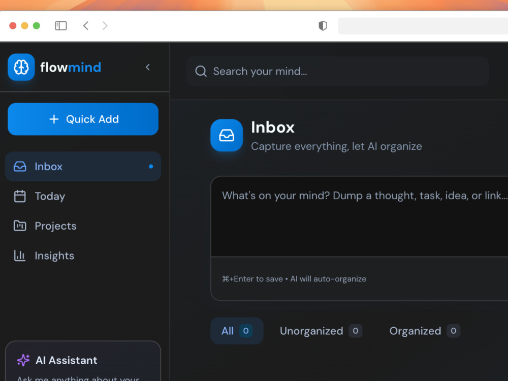
Task: Click the Quick Add button
Action: coord(83,119)
